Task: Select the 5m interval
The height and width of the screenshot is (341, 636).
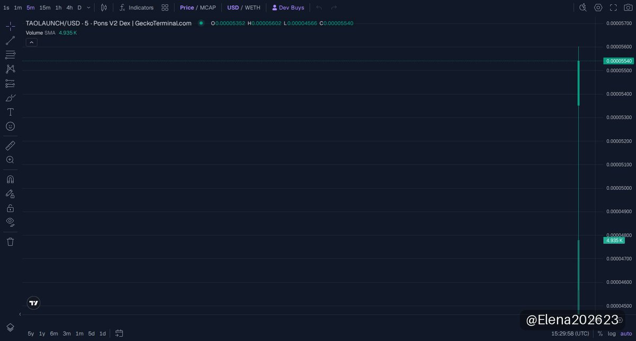Action: coord(31,7)
